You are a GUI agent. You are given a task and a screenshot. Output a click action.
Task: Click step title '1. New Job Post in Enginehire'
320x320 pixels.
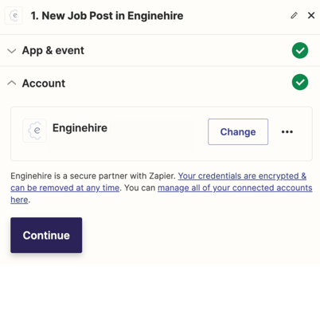click(107, 16)
